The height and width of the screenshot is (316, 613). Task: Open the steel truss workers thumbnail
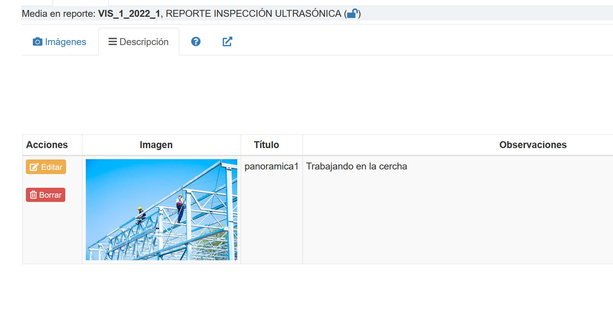pyautogui.click(x=161, y=210)
